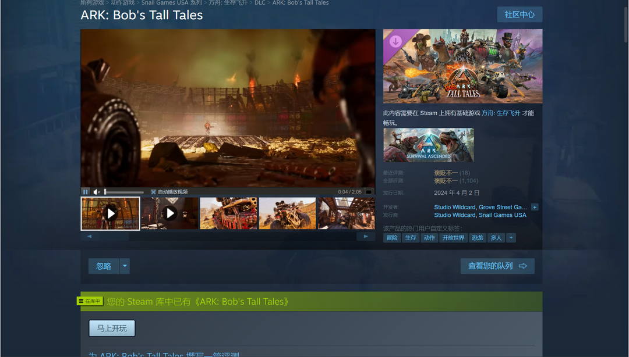
Task: Select the 生存 tag
Action: click(x=411, y=238)
